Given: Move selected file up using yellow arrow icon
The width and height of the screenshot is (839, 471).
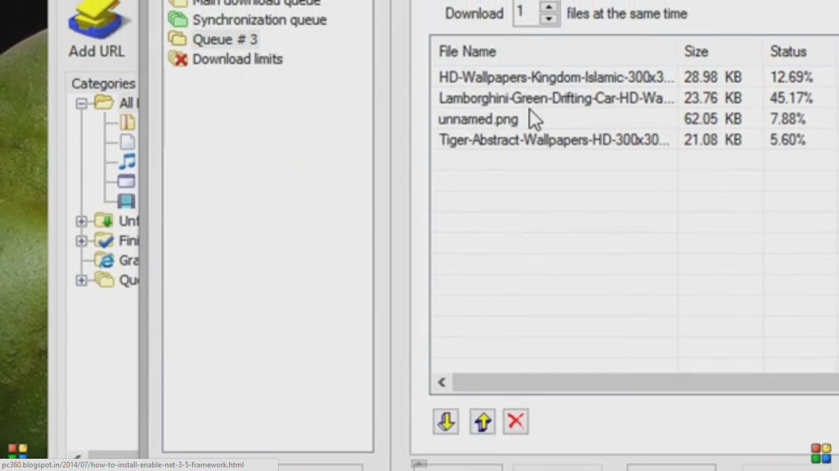Looking at the screenshot, I should (x=482, y=421).
